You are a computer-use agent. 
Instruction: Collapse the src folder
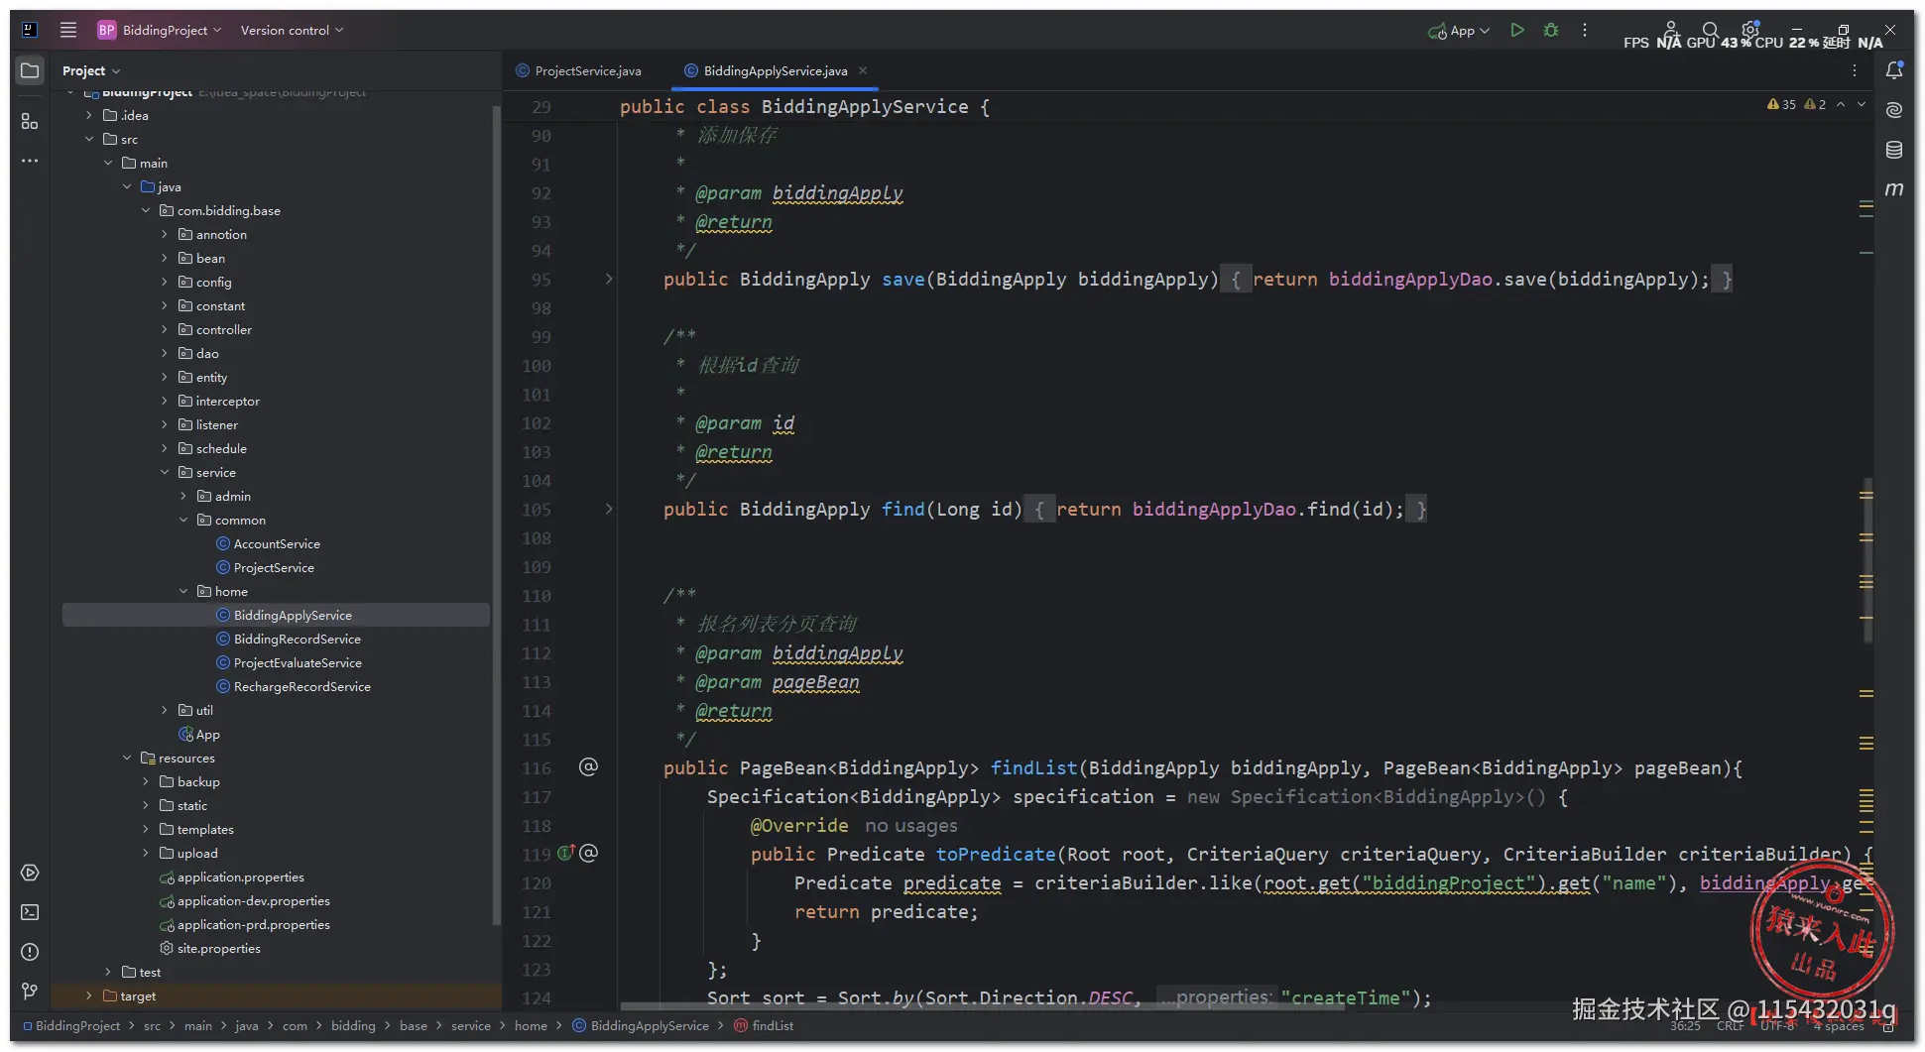89,139
